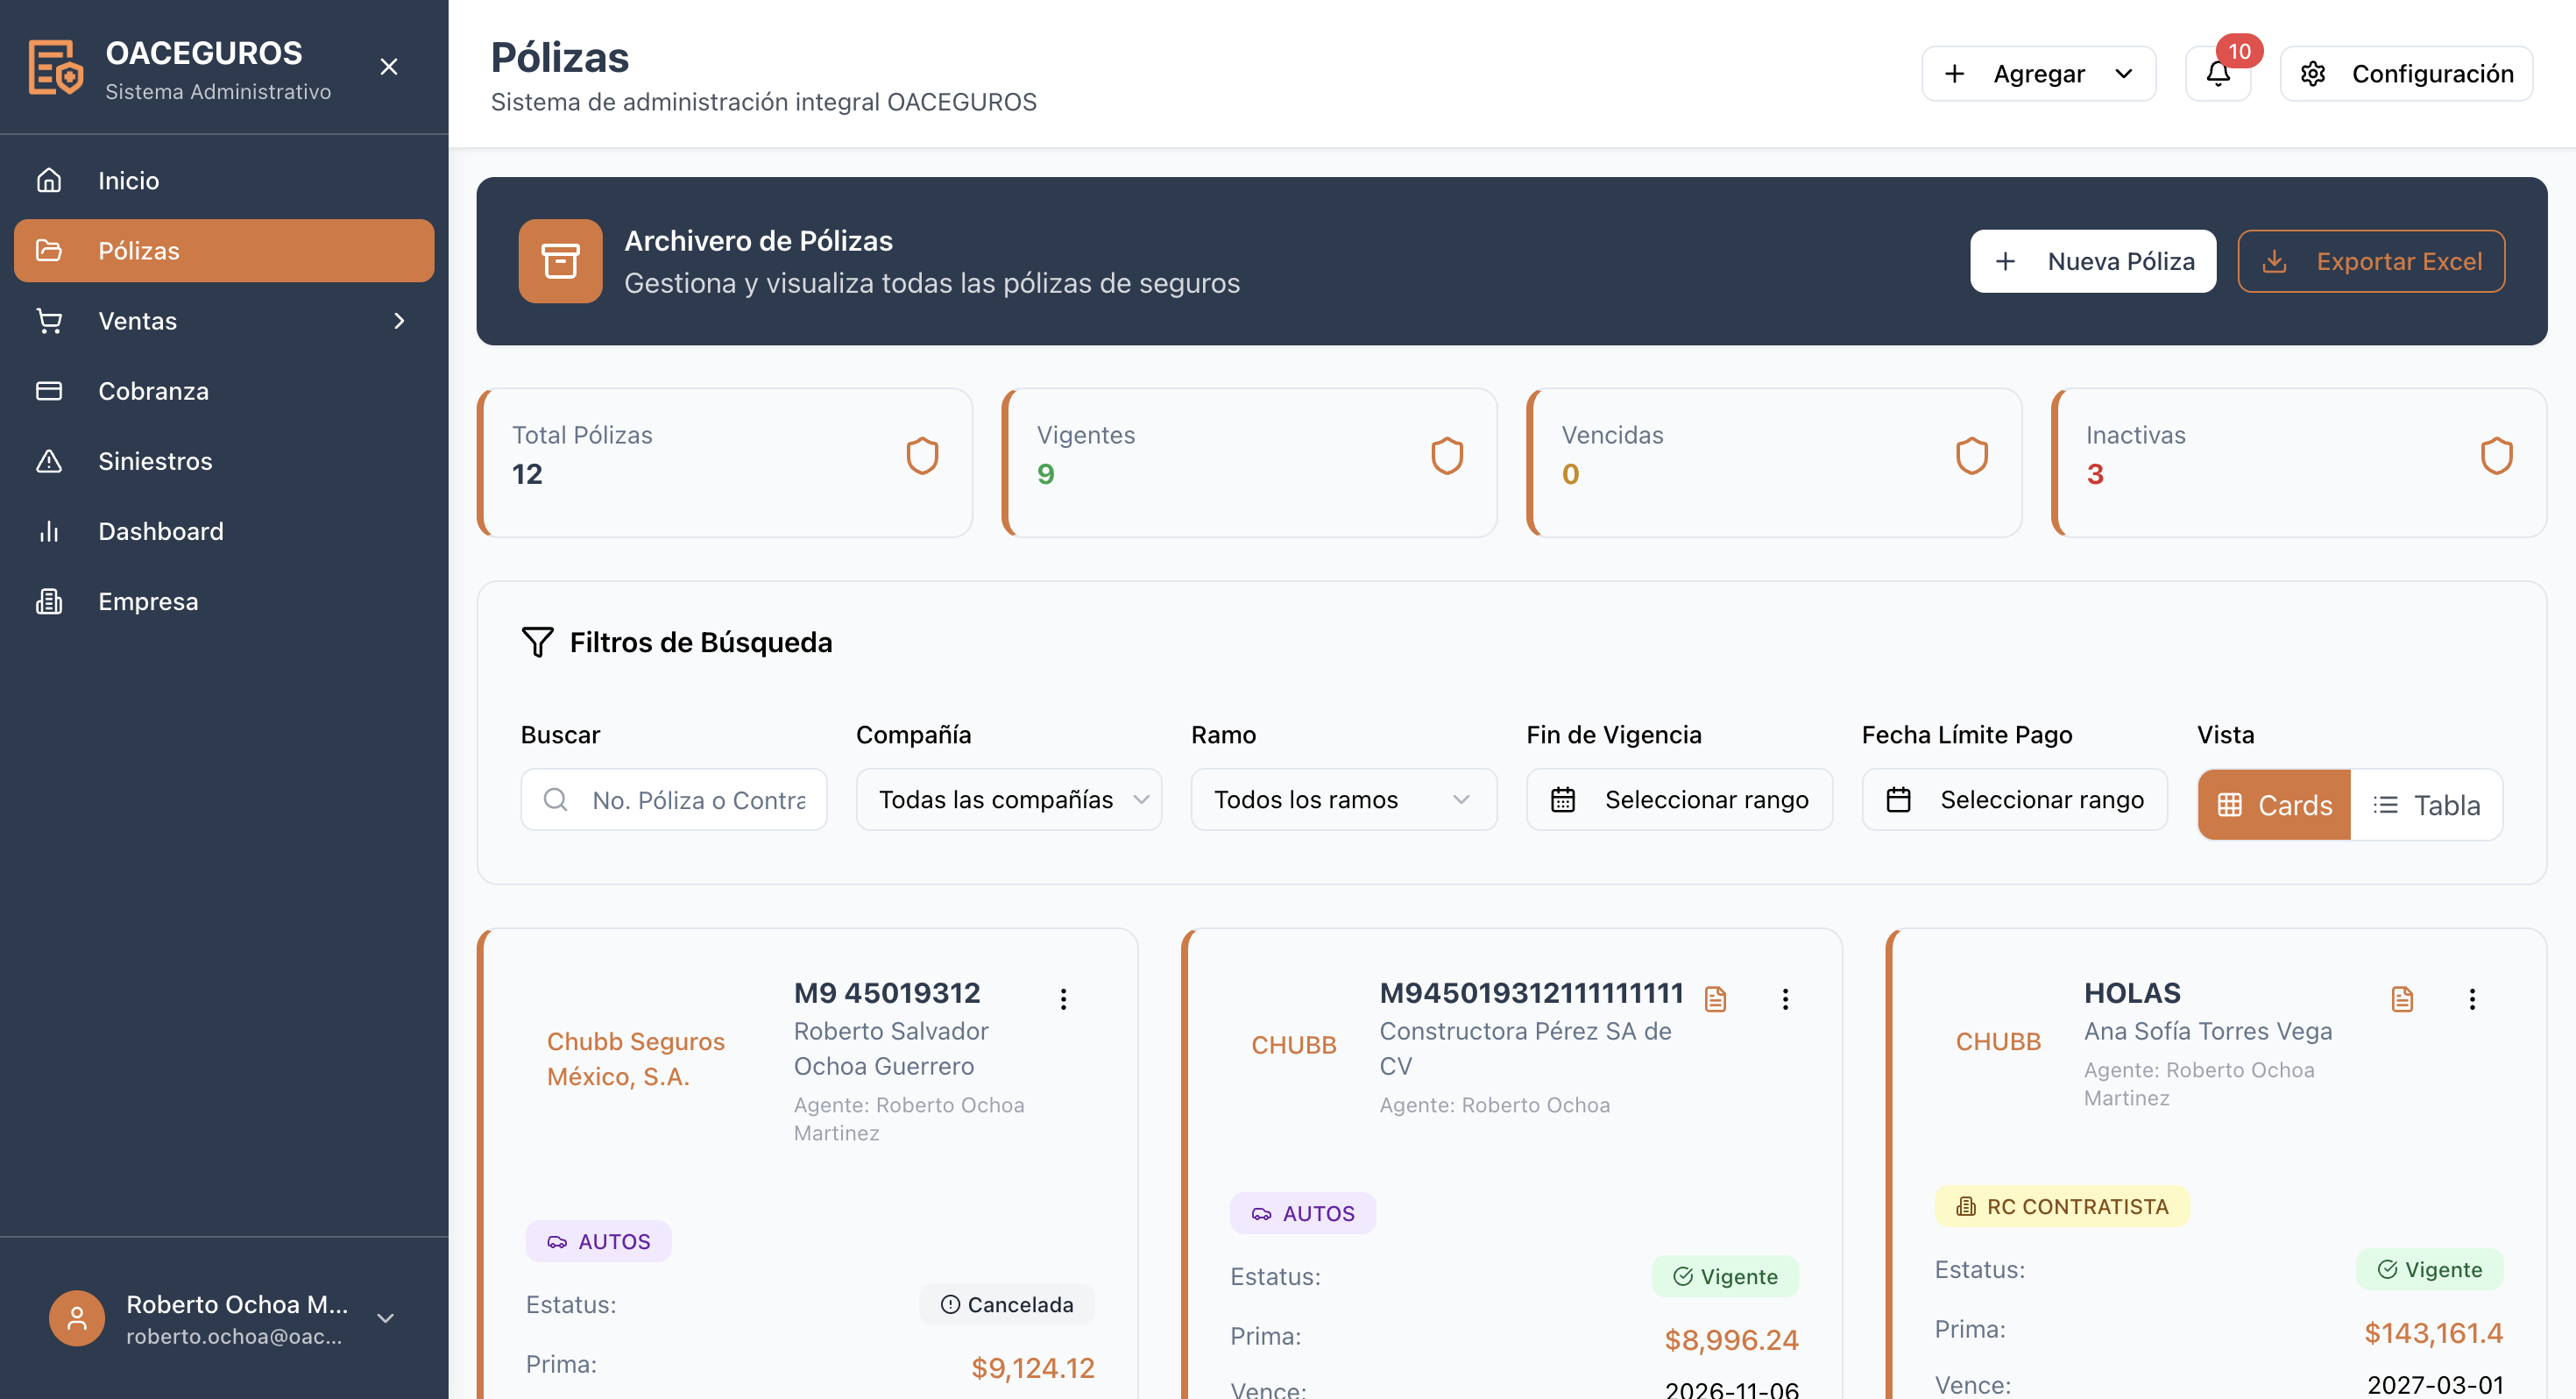Open the Dashboard sidebar item
The width and height of the screenshot is (2576, 1399).
point(160,531)
